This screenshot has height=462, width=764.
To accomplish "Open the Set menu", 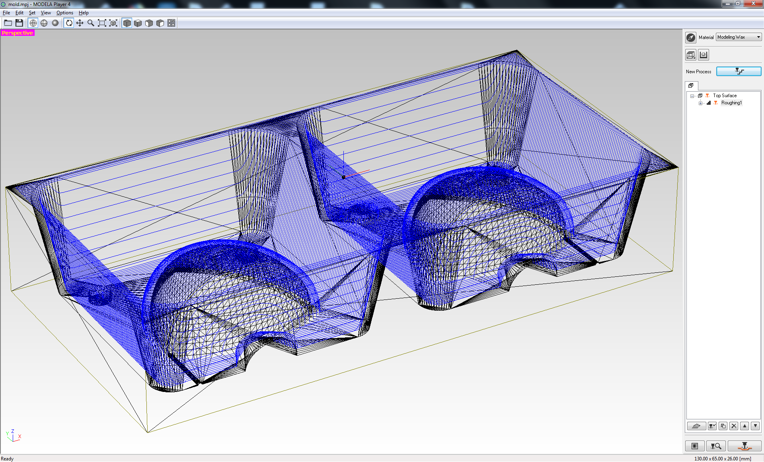I will click(32, 13).
